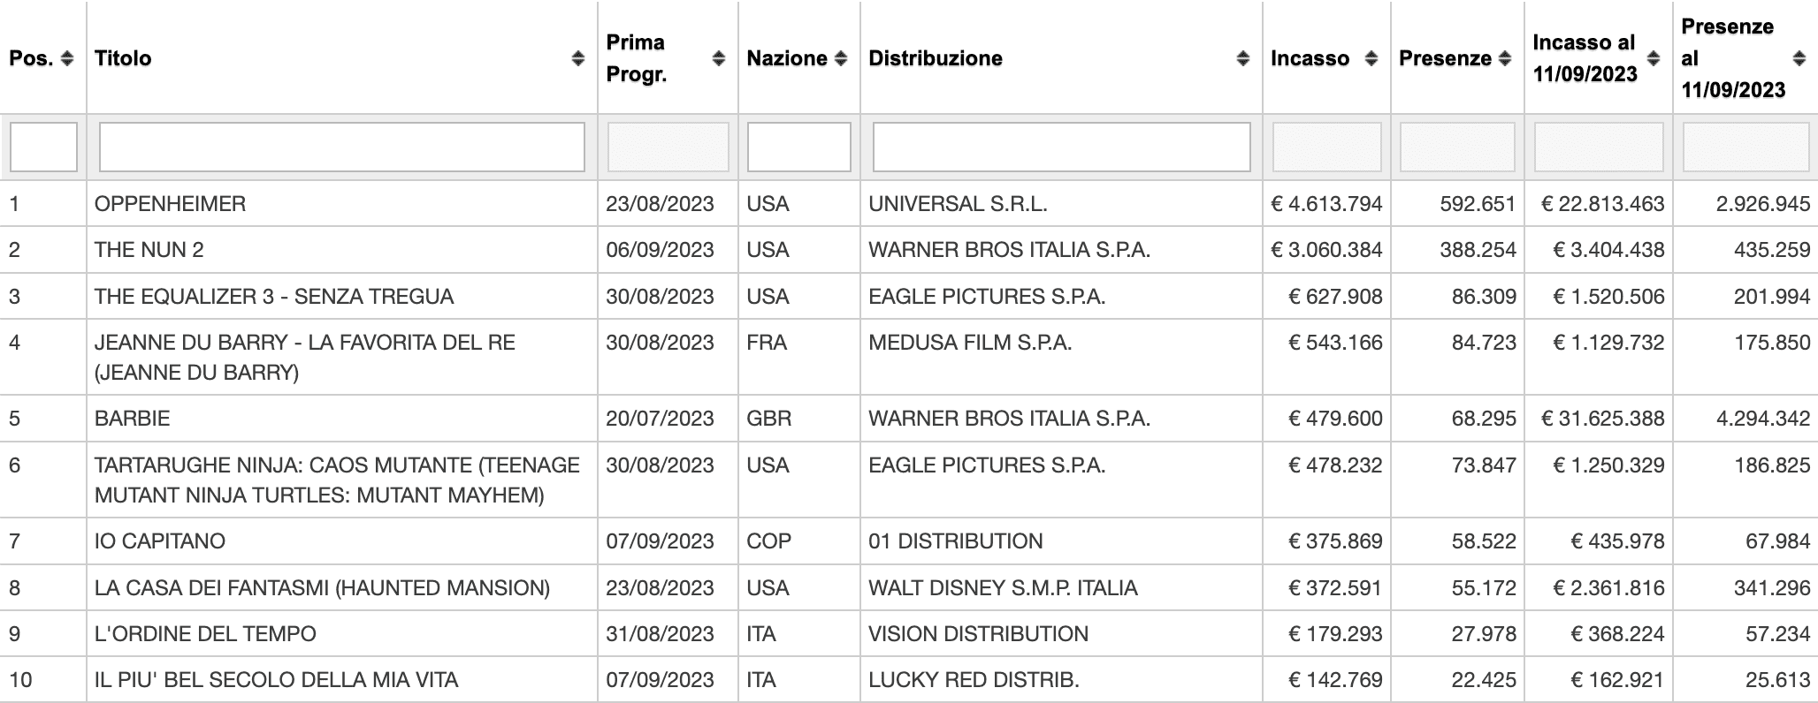Click the sort arrows beside Incasso
Viewport: 1818px width, 703px height.
click(1371, 58)
